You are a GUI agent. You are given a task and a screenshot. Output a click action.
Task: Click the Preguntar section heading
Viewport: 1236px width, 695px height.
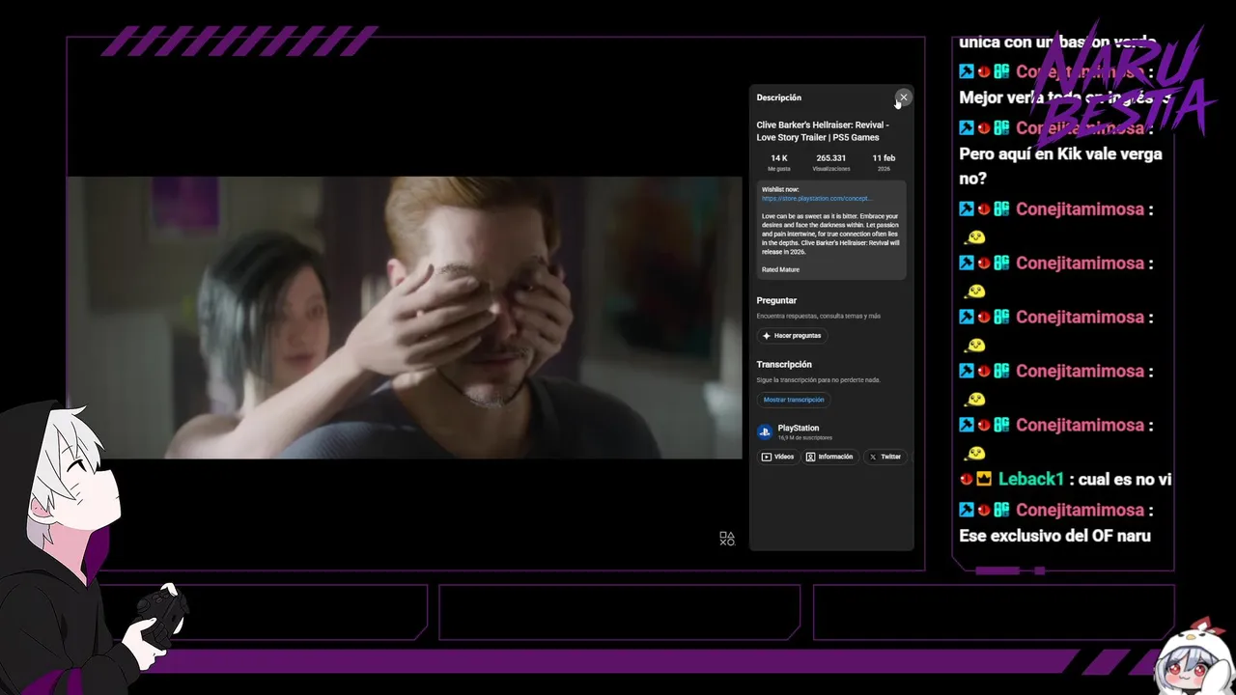coord(776,300)
